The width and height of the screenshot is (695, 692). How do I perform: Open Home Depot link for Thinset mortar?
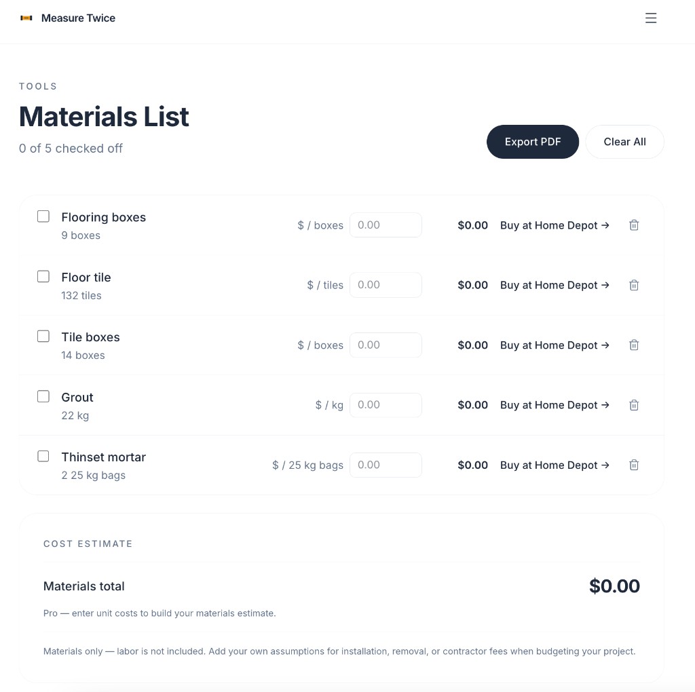point(555,465)
